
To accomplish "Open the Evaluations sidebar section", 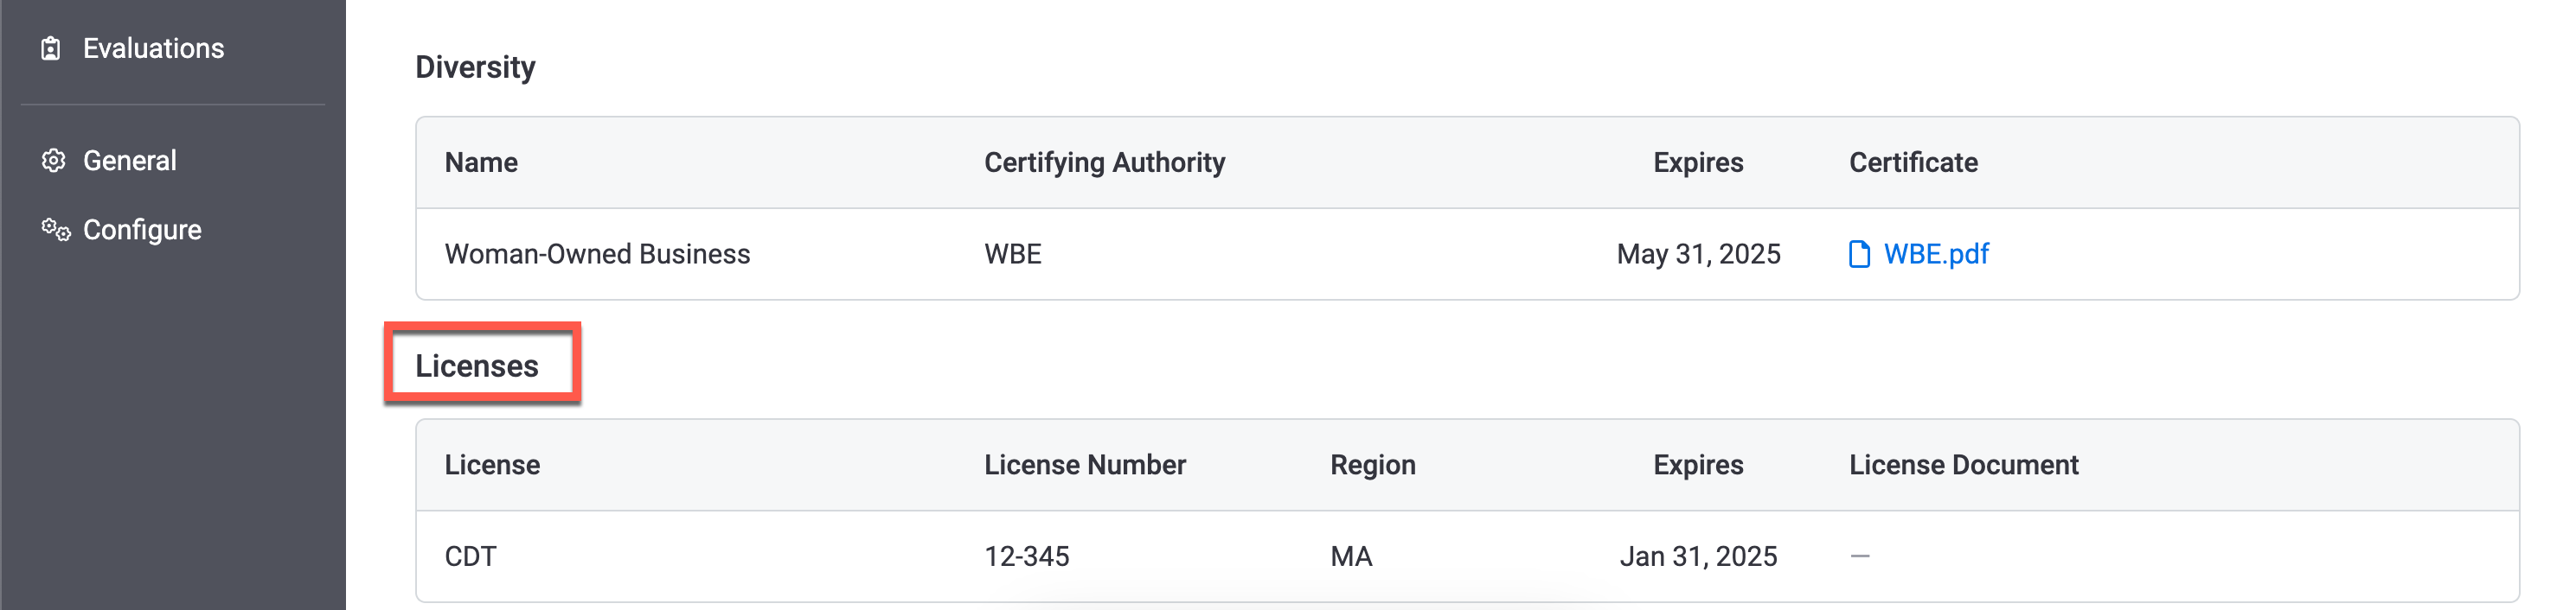I will [x=153, y=49].
